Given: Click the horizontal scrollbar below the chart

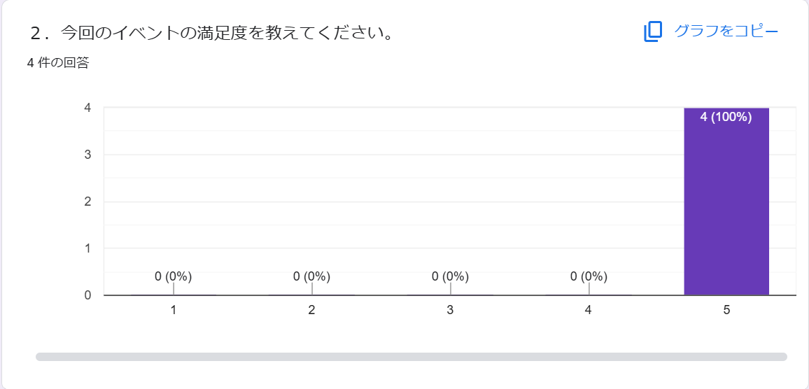Looking at the screenshot, I should (x=411, y=357).
